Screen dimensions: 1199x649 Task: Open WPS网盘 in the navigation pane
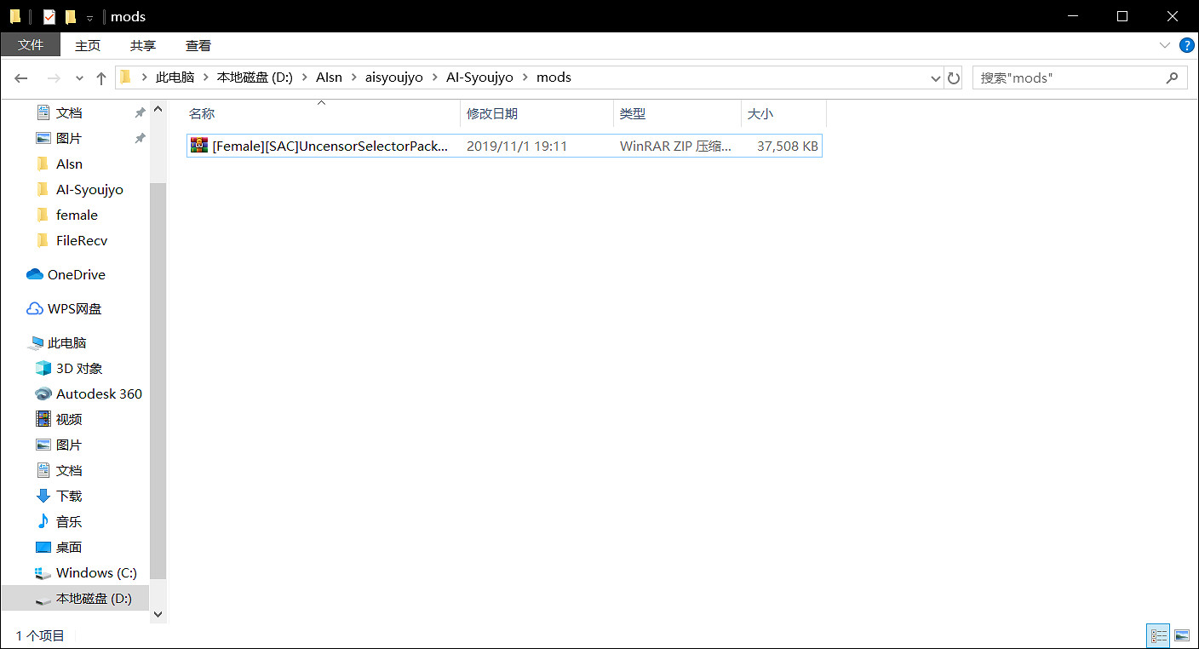pos(74,308)
